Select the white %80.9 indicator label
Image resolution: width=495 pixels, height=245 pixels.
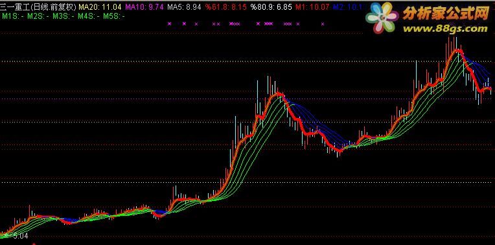271,7
